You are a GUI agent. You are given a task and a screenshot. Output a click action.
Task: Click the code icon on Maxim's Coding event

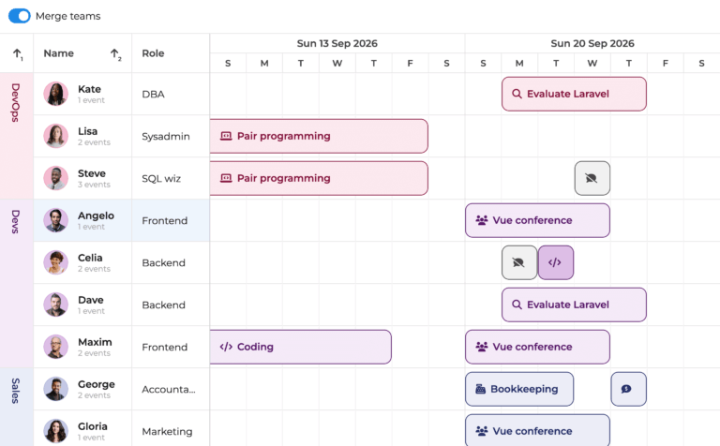tap(226, 347)
